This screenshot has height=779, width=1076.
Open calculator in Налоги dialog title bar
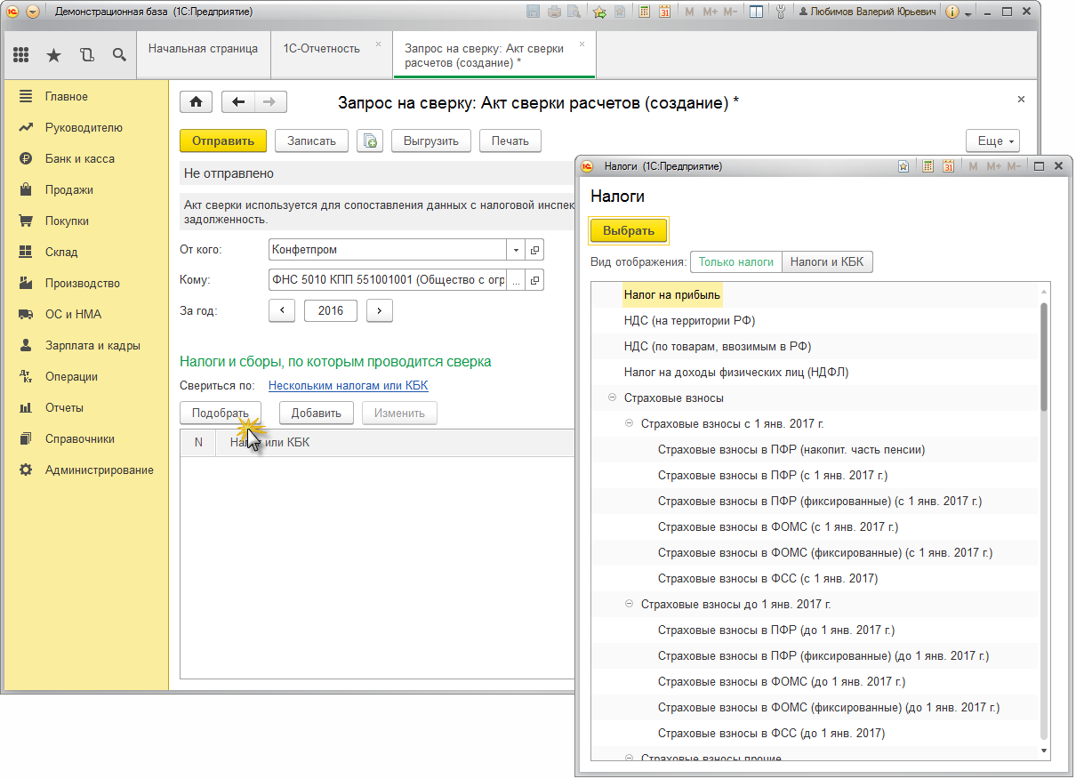pyautogui.click(x=927, y=166)
